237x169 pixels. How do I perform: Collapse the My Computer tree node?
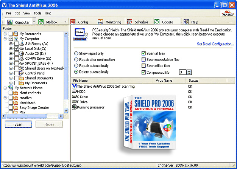[x=5, y=39]
